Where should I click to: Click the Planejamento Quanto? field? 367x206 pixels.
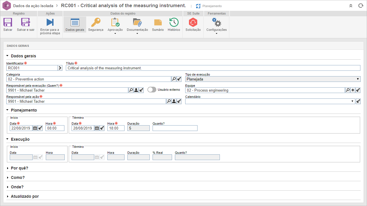pos(175,128)
